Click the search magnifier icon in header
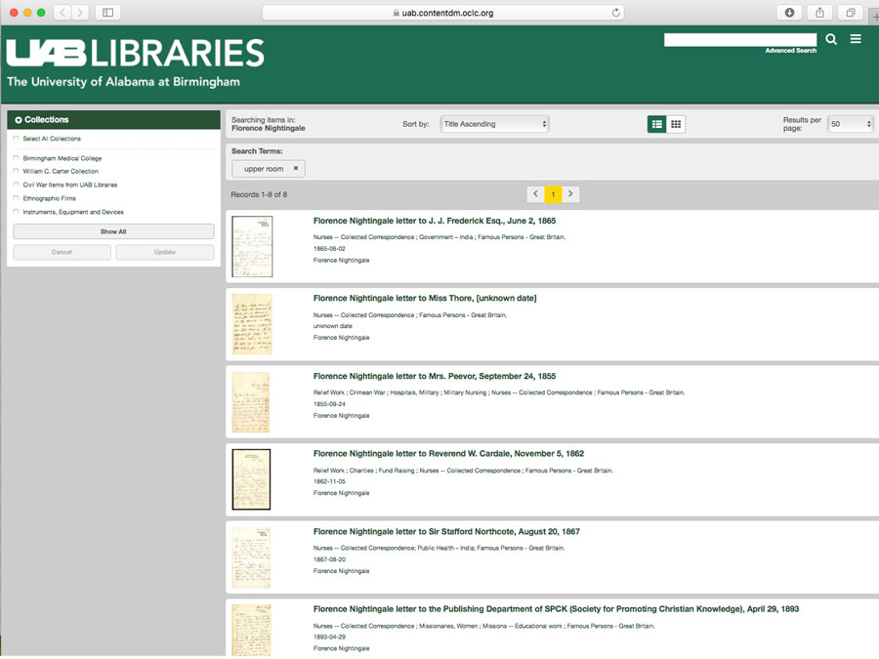The width and height of the screenshot is (879, 659). point(831,39)
